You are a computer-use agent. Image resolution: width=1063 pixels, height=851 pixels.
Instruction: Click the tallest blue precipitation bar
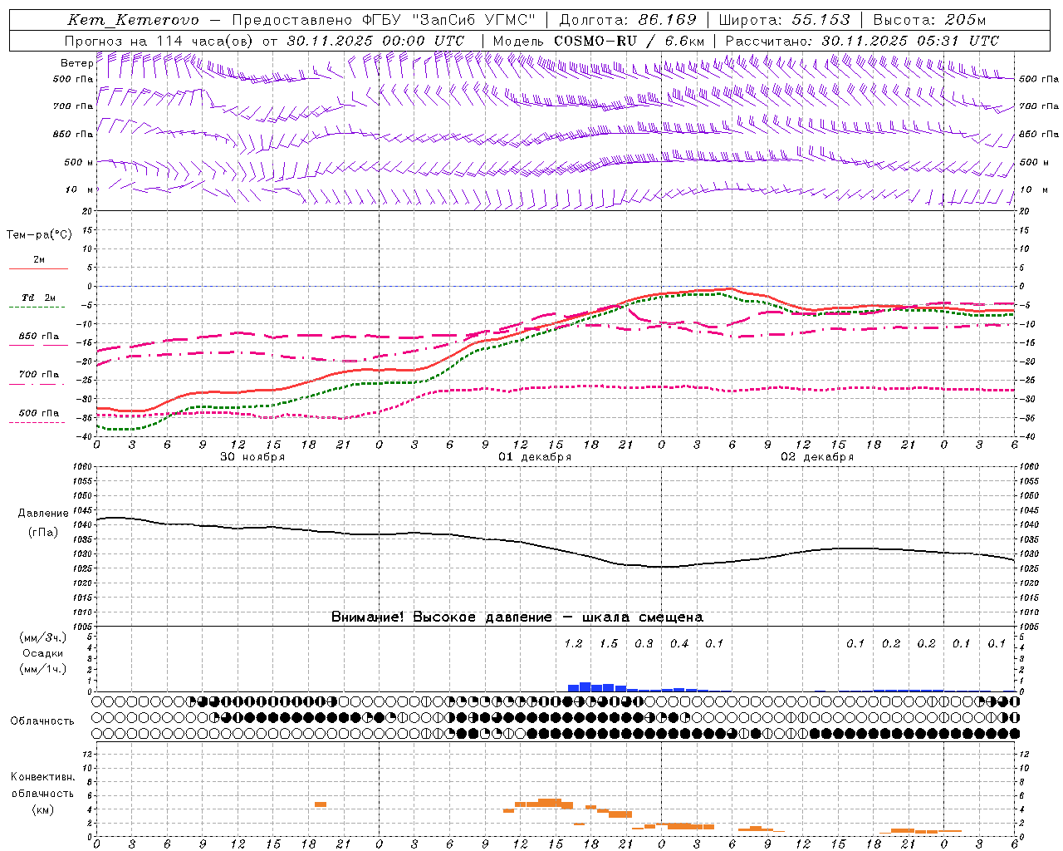[x=585, y=687]
